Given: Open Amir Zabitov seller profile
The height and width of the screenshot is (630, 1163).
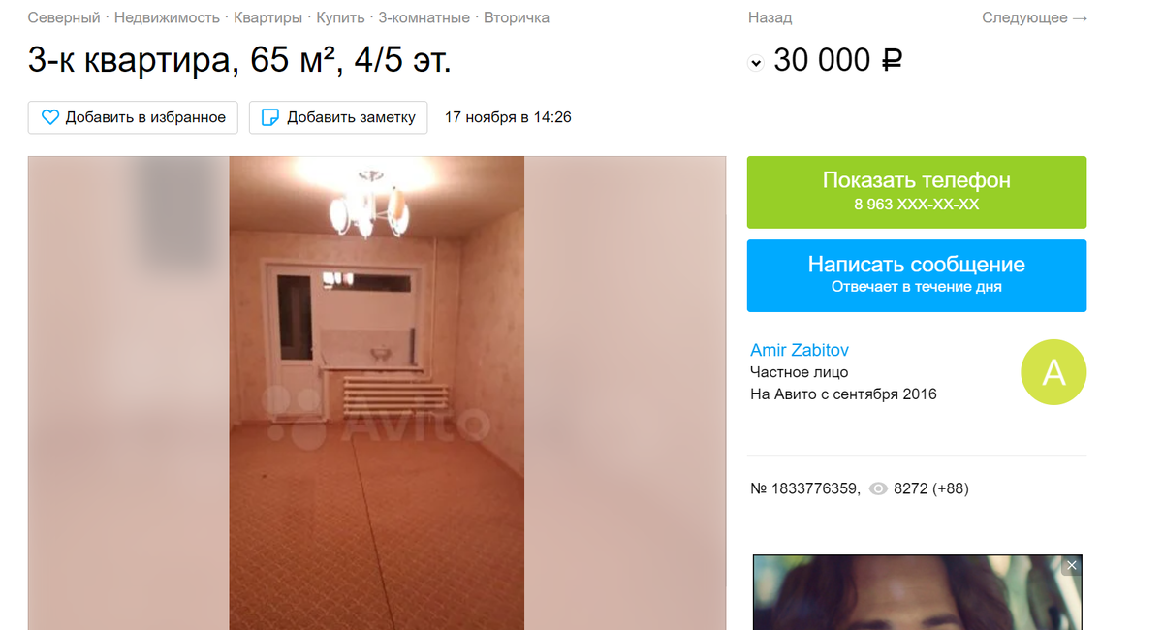Looking at the screenshot, I should (x=800, y=350).
